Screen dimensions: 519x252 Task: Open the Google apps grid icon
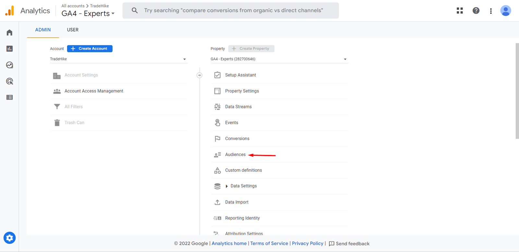coord(460,11)
